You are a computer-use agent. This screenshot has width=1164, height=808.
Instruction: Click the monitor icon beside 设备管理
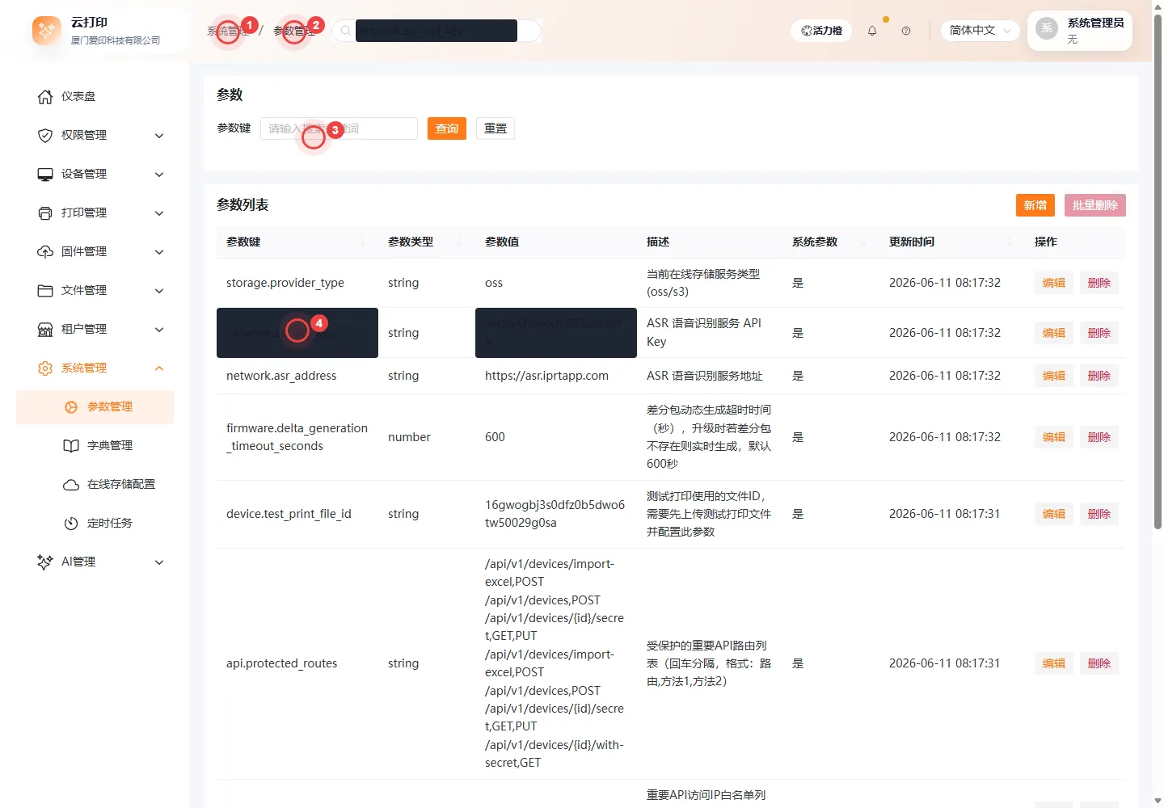coord(45,175)
